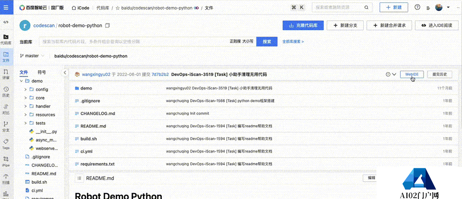Toggle 正则搜 regex search option
462x199 pixels.
click(x=235, y=42)
